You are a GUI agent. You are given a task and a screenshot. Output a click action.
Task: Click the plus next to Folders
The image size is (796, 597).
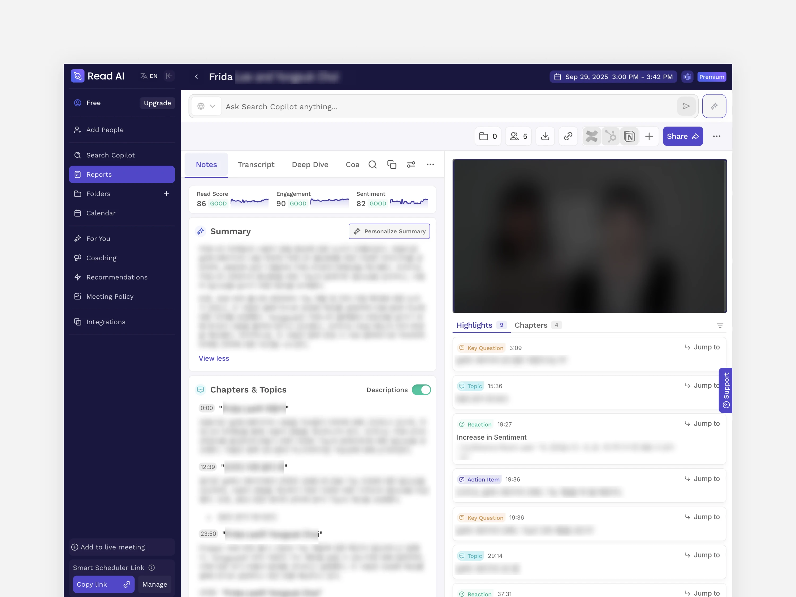[166, 194]
